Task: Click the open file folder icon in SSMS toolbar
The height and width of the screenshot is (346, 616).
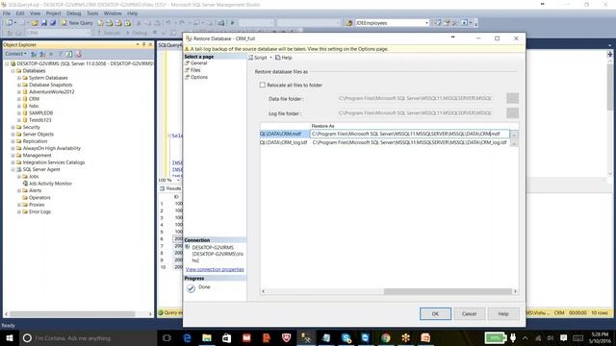Action: [x=35, y=23]
